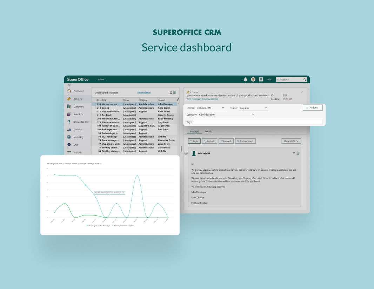Screen dimensions: 374x289
Task: Select the Marketing target icon
Action: (69, 137)
